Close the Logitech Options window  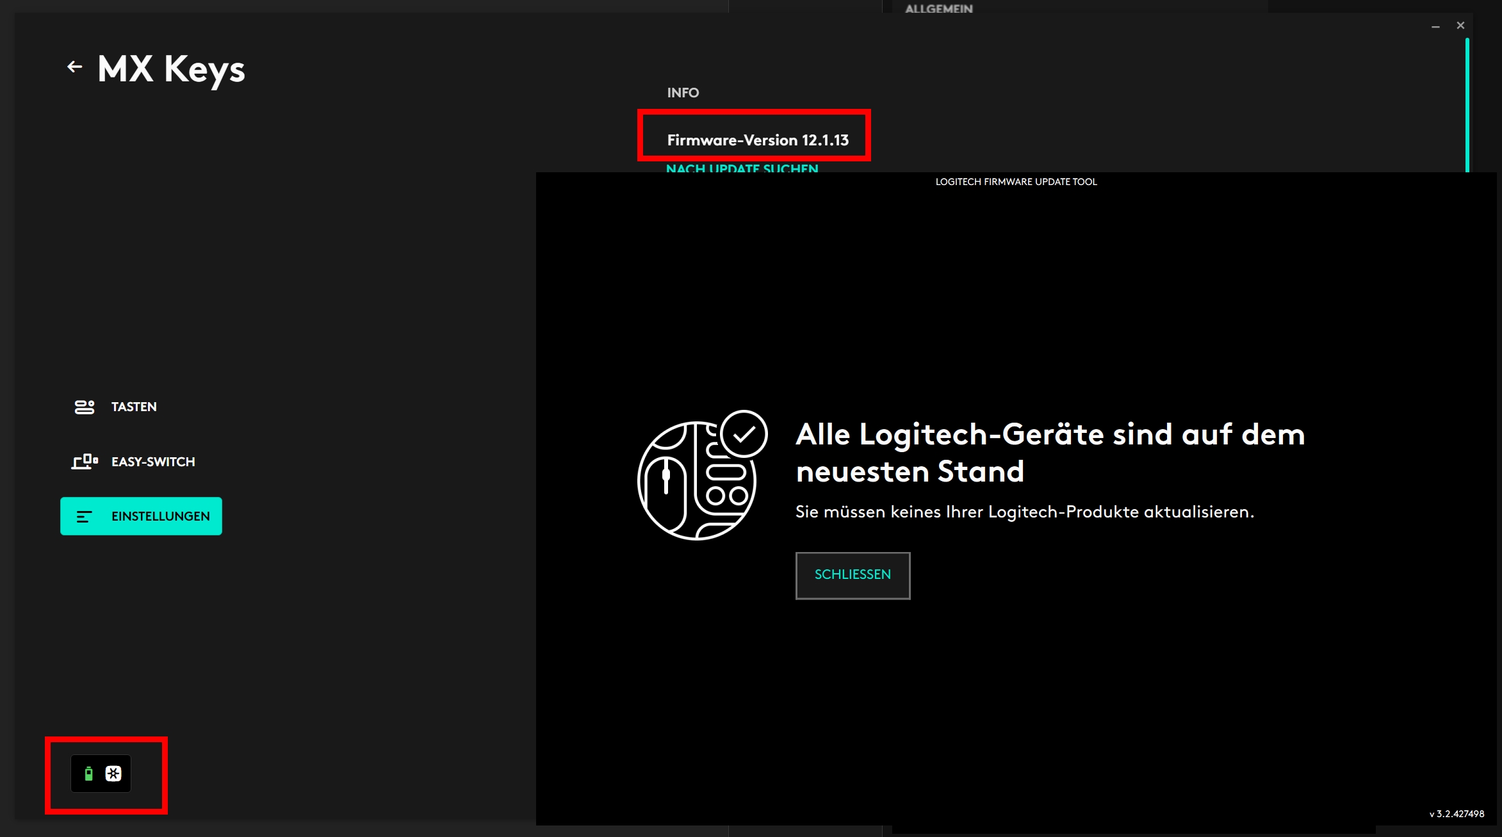tap(1460, 26)
